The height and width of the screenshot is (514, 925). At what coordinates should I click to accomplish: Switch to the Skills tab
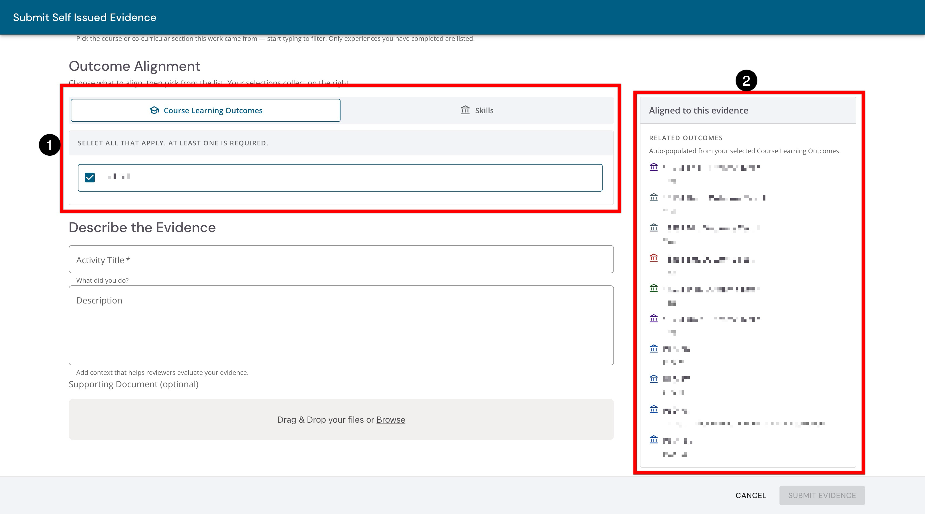coord(477,111)
